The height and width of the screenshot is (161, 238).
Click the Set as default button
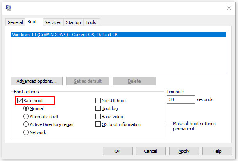coord(88,81)
